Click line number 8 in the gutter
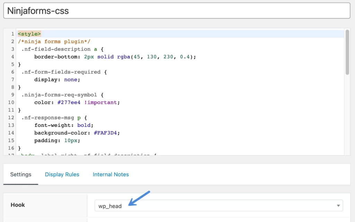This screenshot has height=222, width=355. (x=13, y=87)
